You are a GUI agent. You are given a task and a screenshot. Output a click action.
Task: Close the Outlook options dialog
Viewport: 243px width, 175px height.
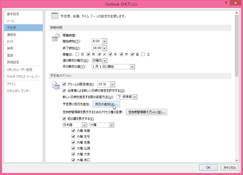235,3
